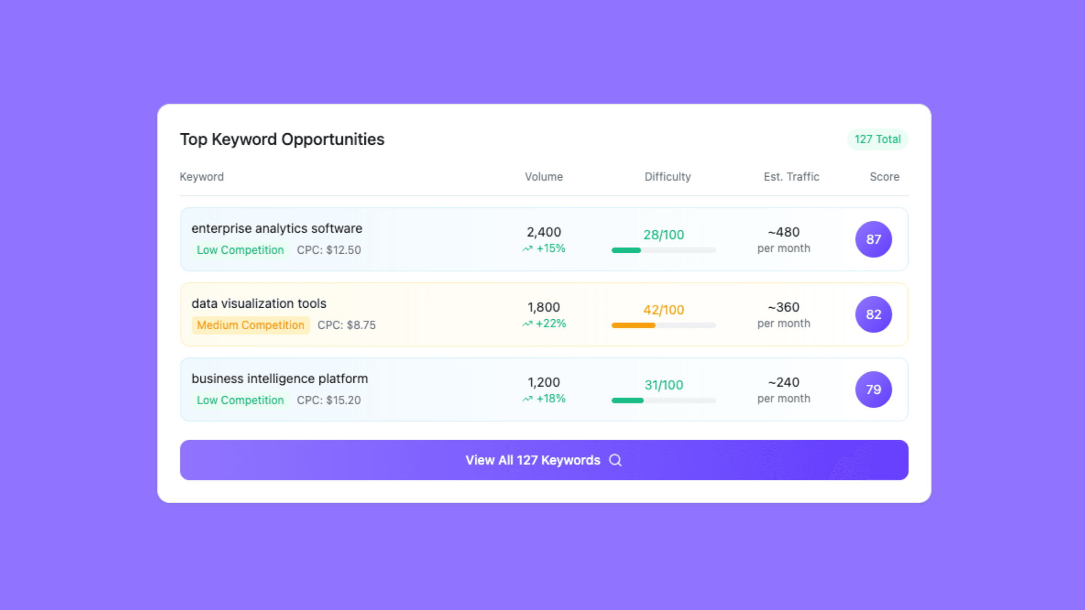The width and height of the screenshot is (1085, 610).
Task: Select the Difficulty column header
Action: pyautogui.click(x=668, y=177)
